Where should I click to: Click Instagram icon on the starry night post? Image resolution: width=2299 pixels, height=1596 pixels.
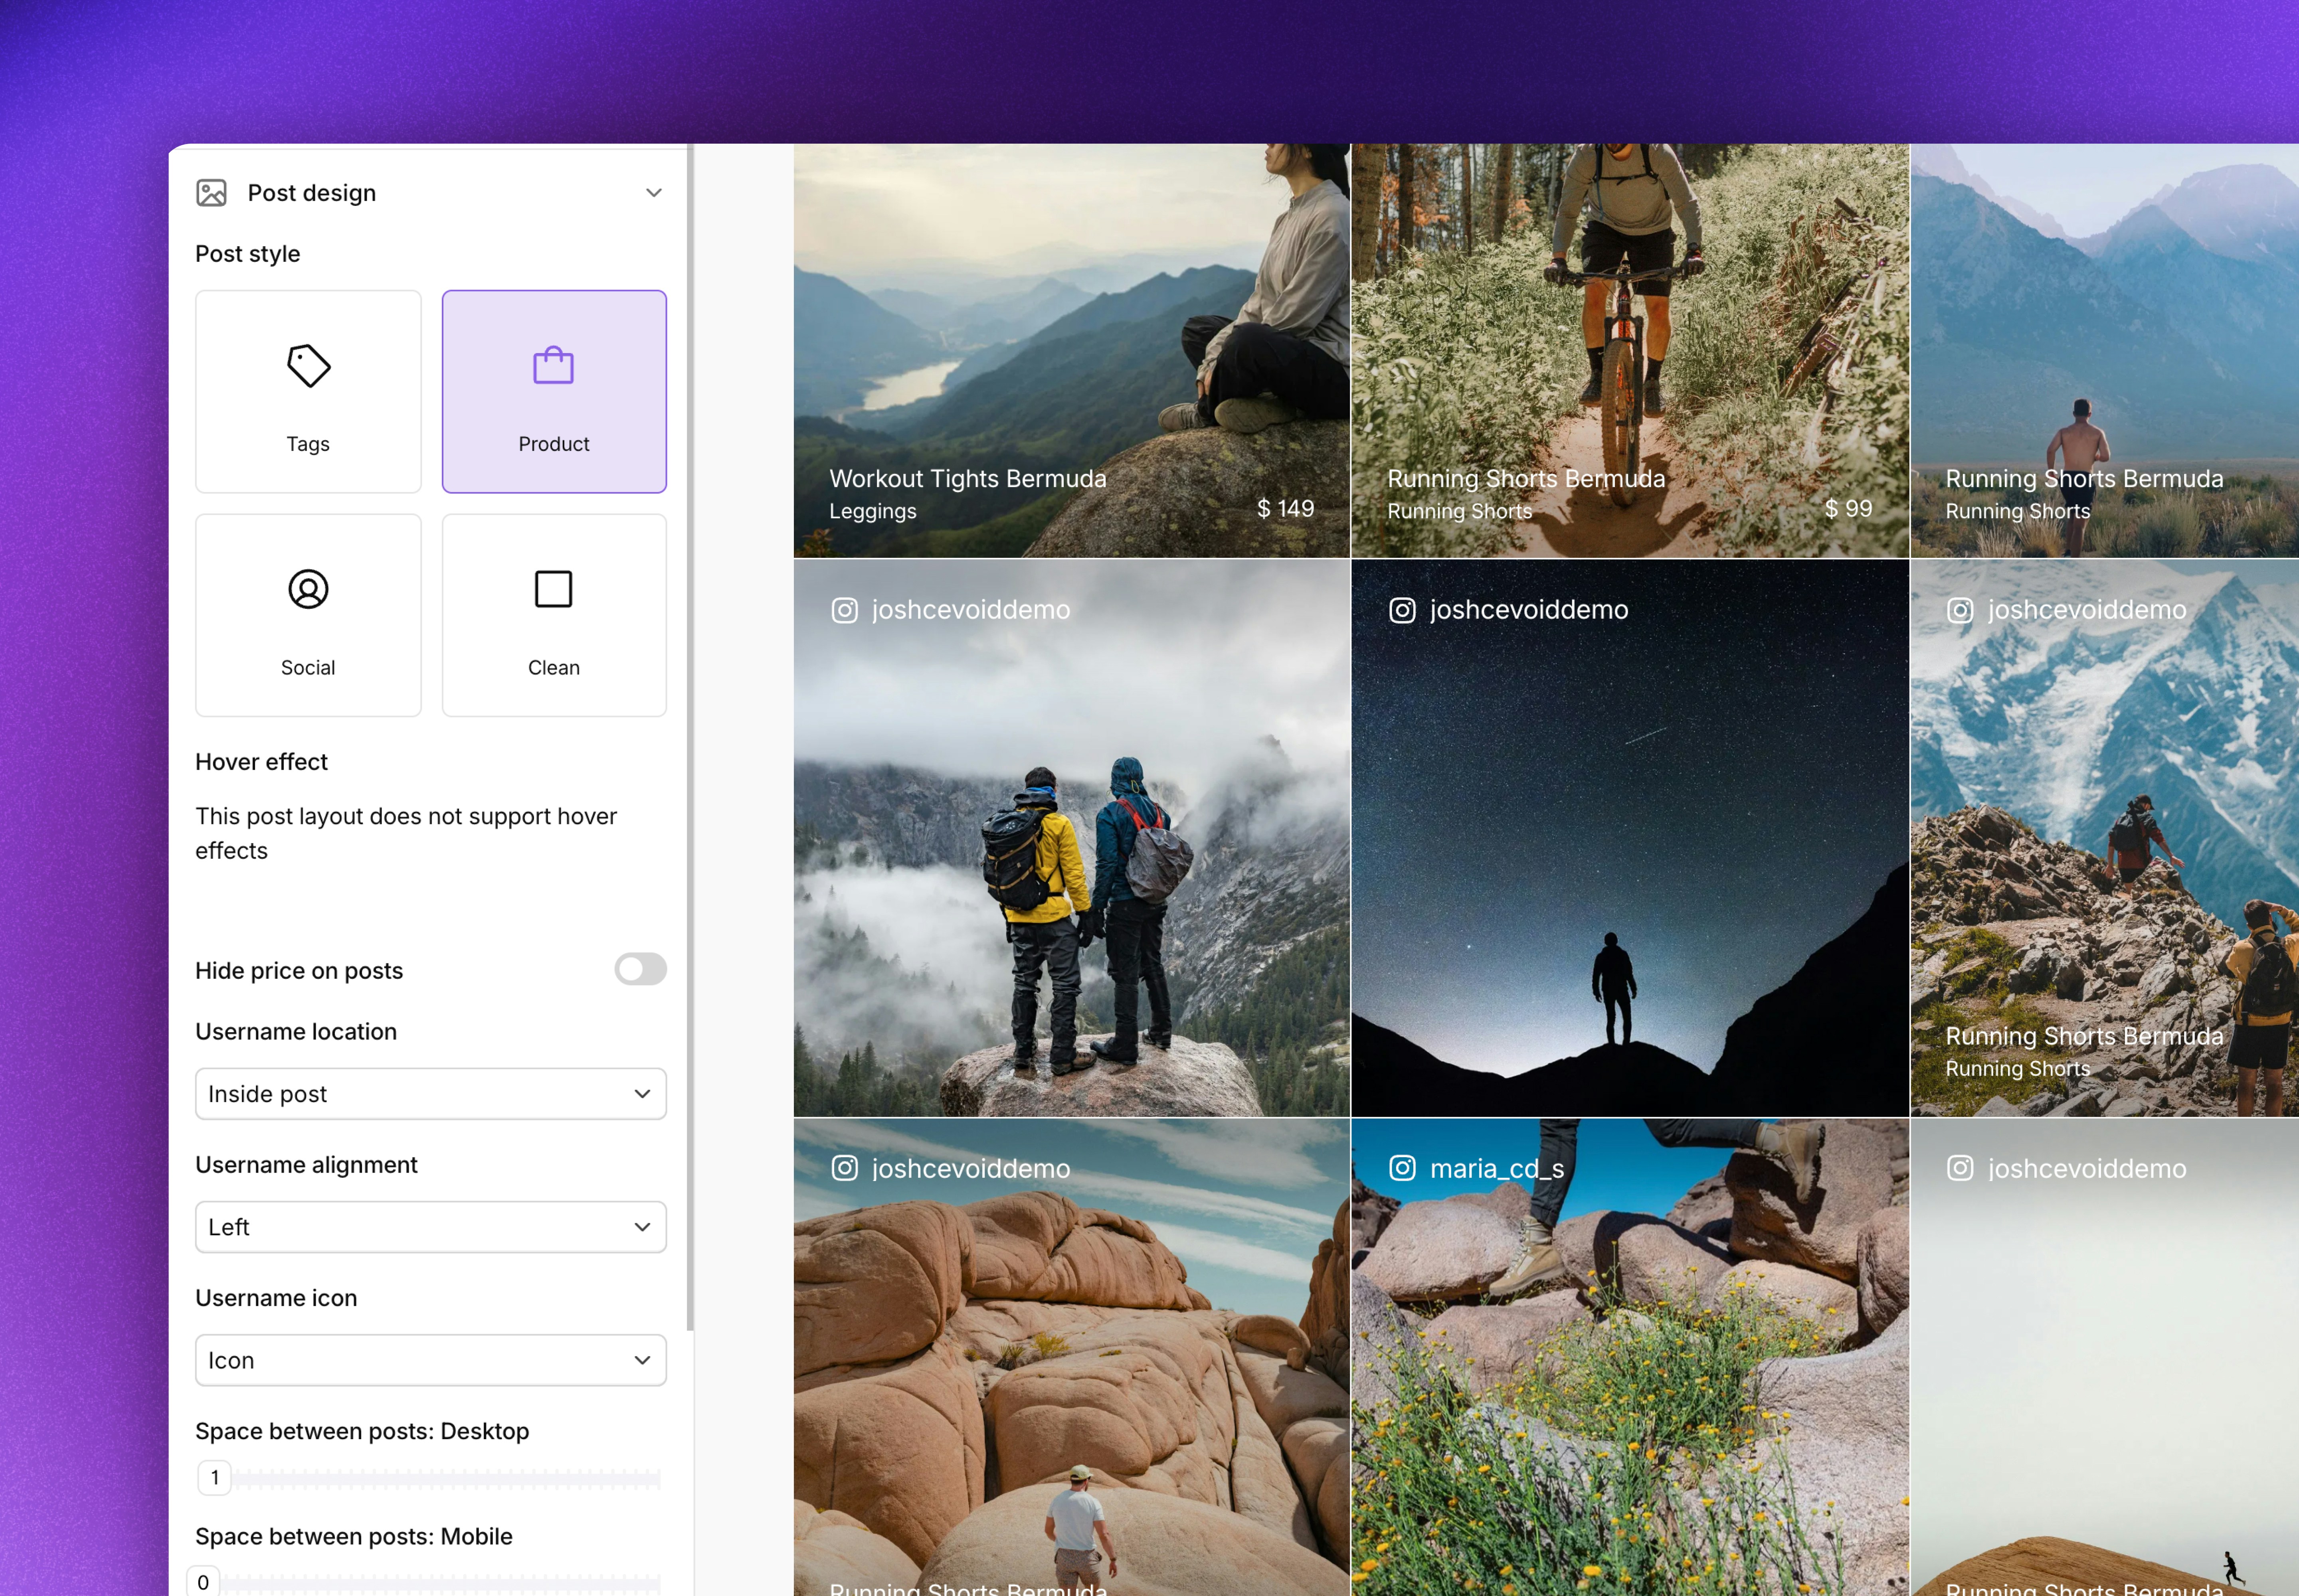(1403, 610)
